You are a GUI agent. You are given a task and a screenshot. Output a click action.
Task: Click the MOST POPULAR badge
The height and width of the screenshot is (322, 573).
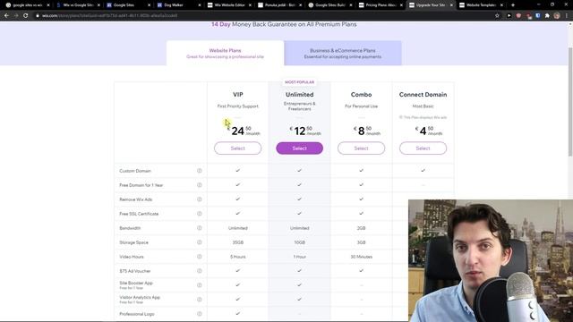(x=299, y=82)
